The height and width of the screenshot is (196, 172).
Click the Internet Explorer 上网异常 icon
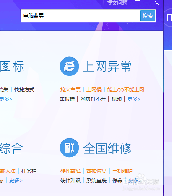(x=69, y=66)
